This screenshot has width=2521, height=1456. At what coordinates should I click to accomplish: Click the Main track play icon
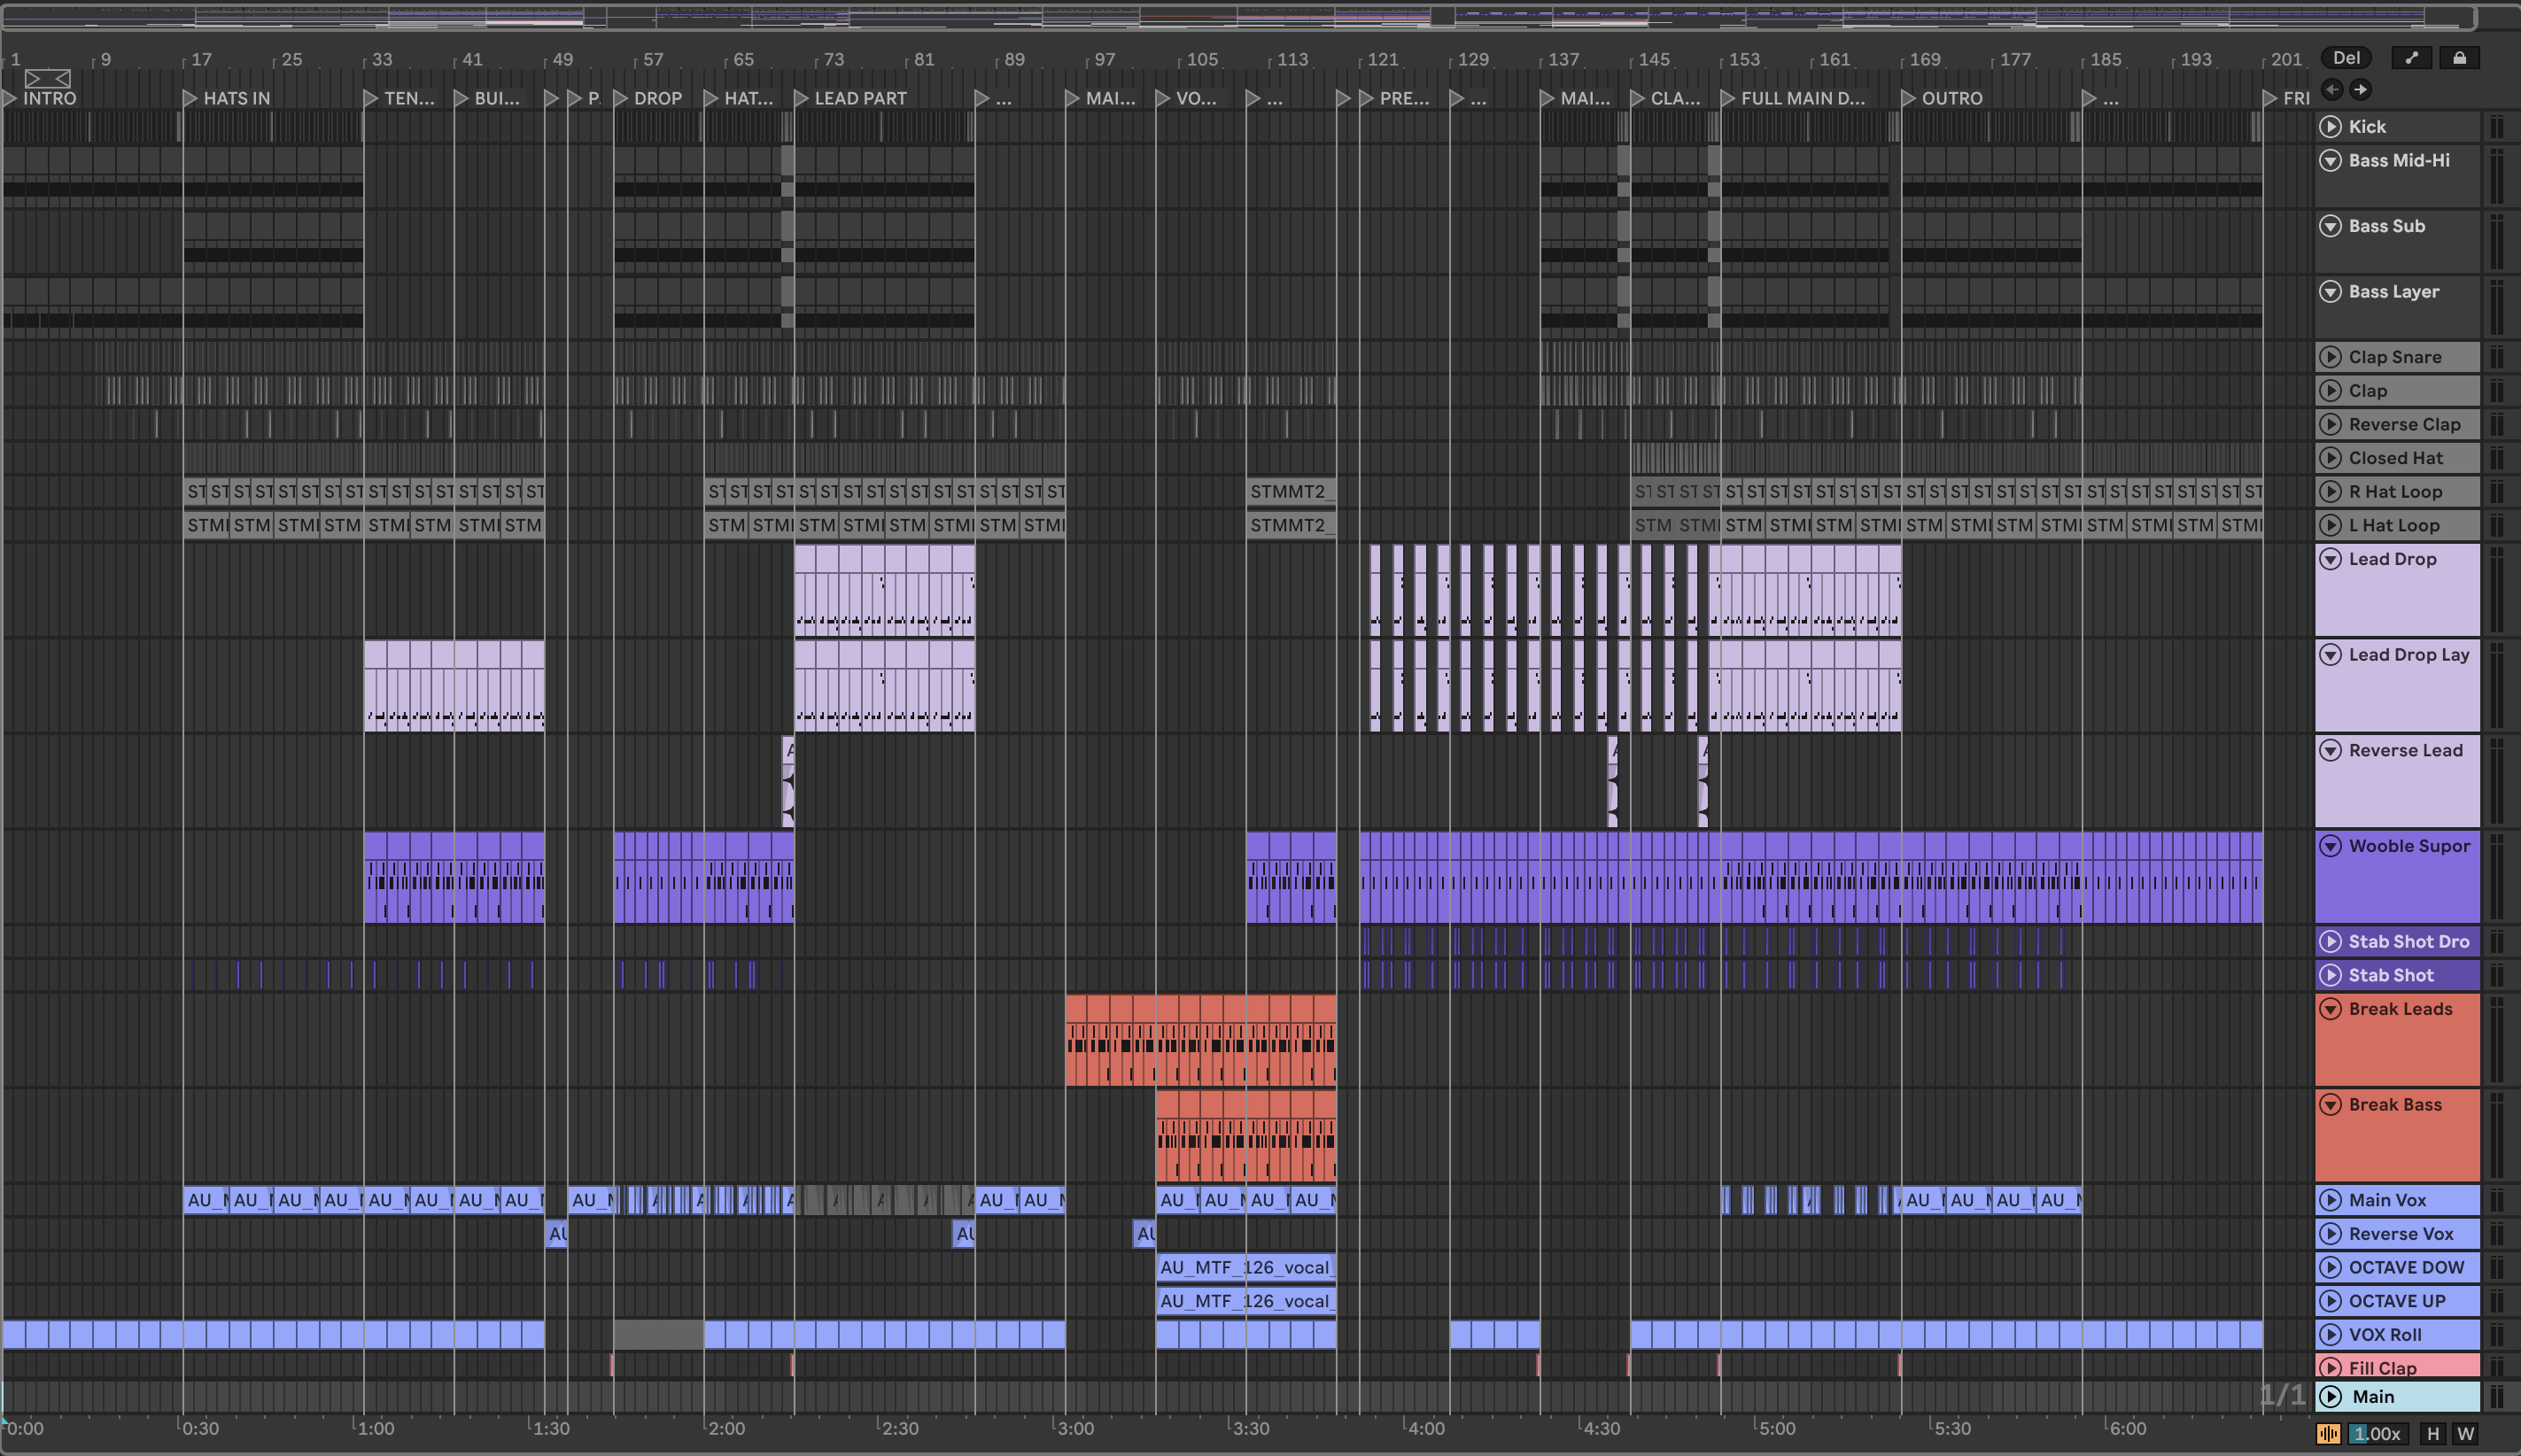click(2330, 1397)
